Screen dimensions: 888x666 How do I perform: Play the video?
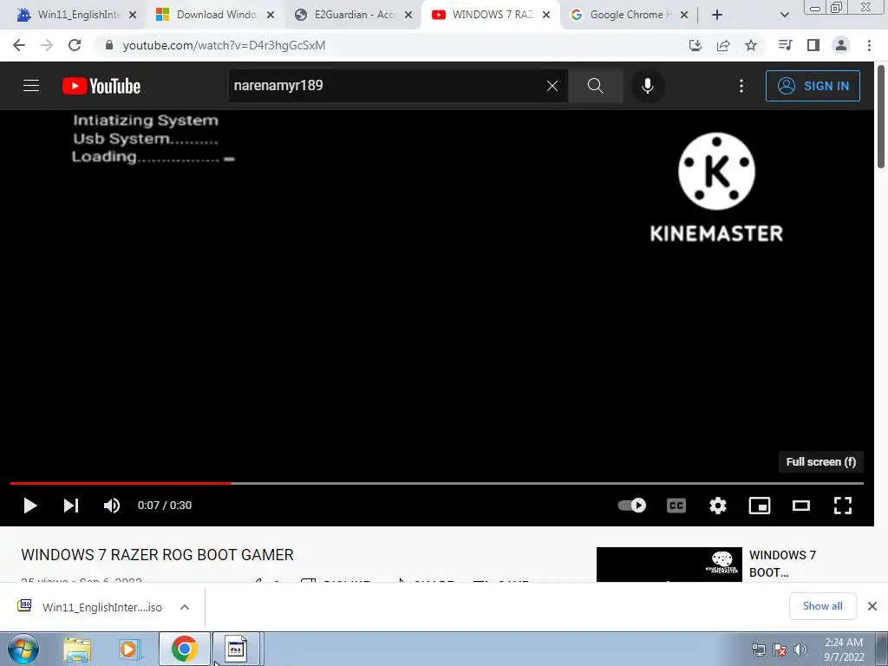tap(30, 506)
